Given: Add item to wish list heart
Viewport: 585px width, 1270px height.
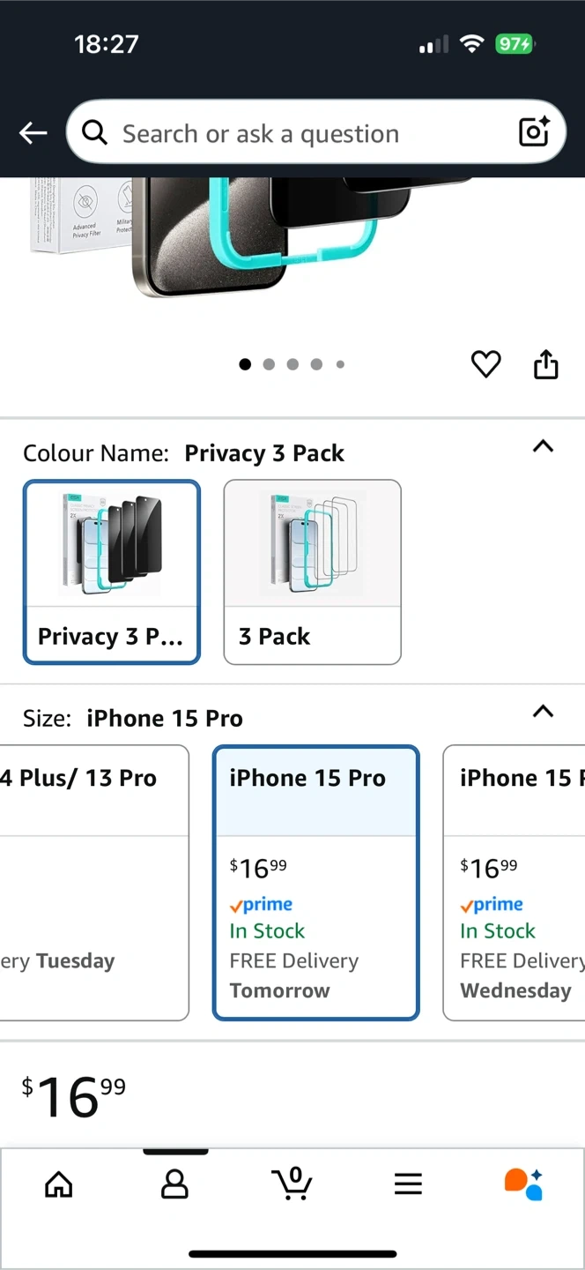Looking at the screenshot, I should tap(485, 364).
